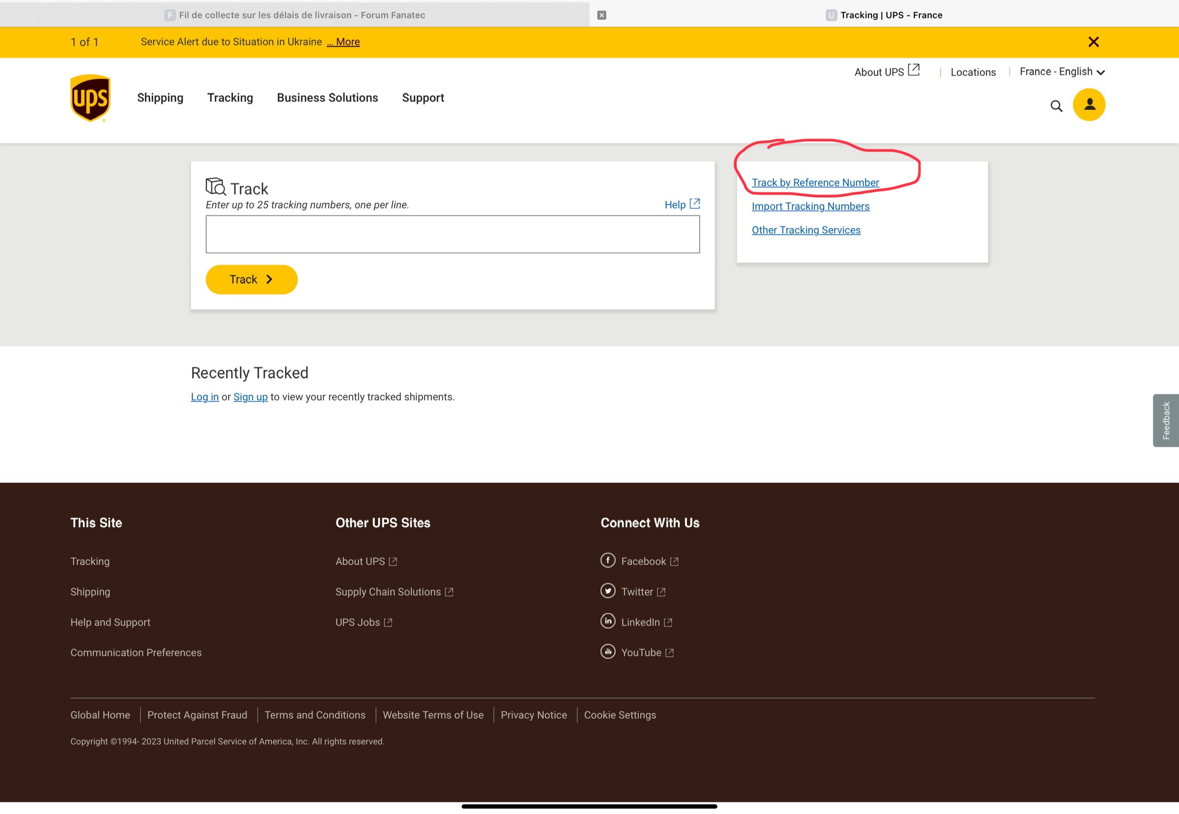Switch to the Forum Fanatec tab

coord(295,15)
